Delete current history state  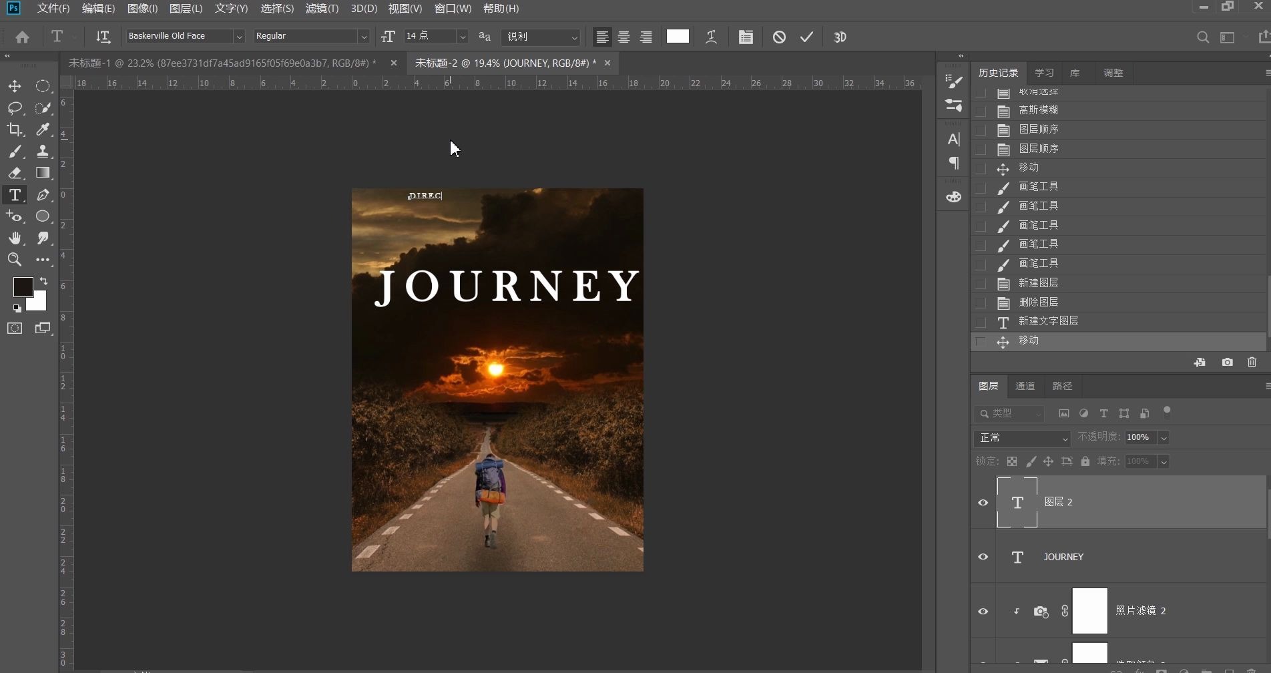pyautogui.click(x=1252, y=362)
